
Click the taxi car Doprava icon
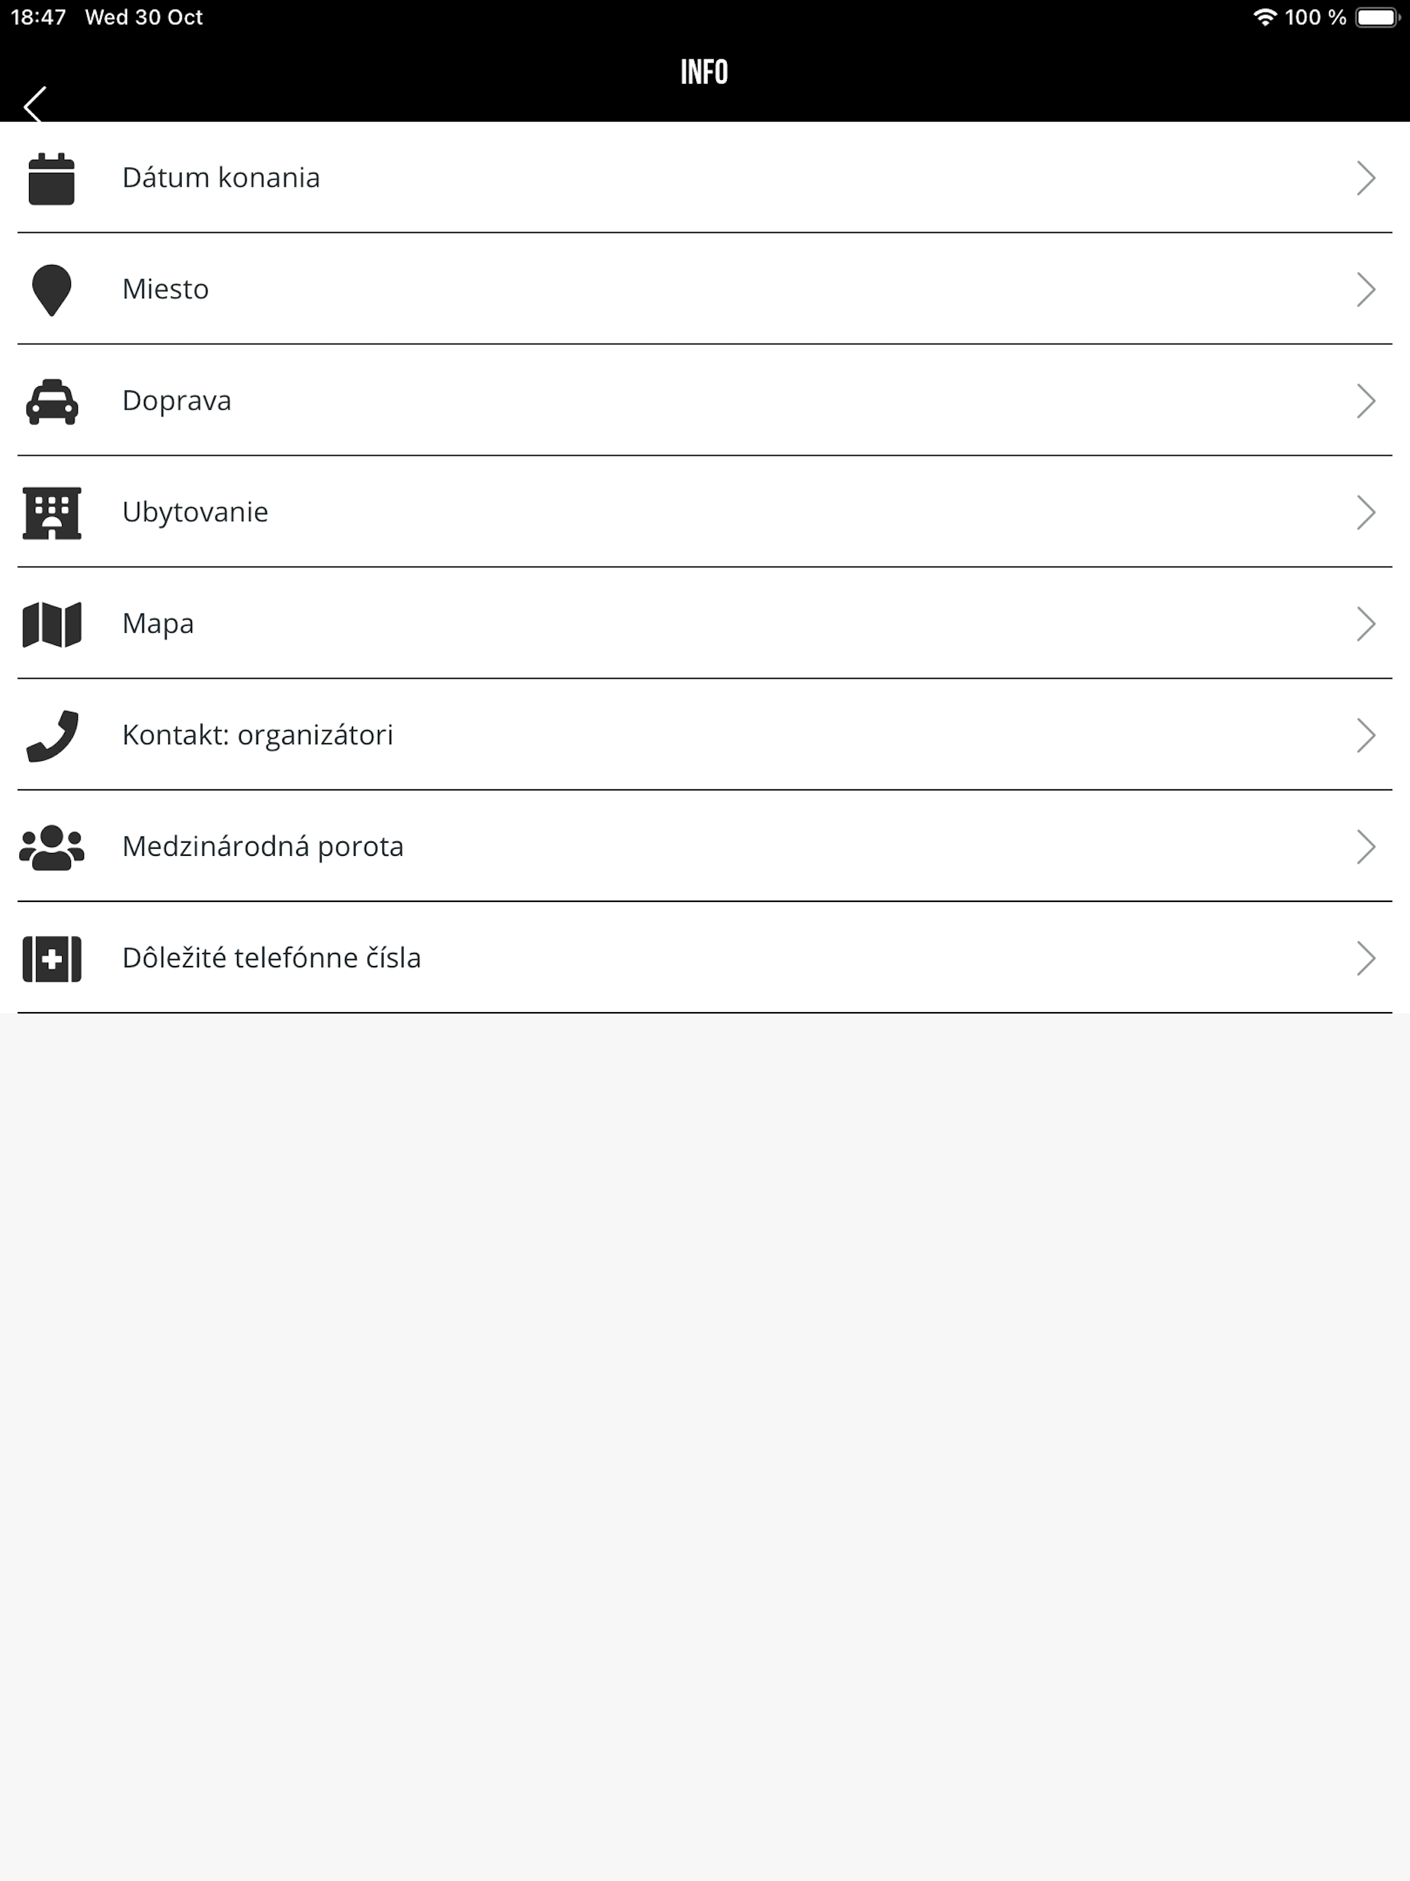click(x=52, y=401)
